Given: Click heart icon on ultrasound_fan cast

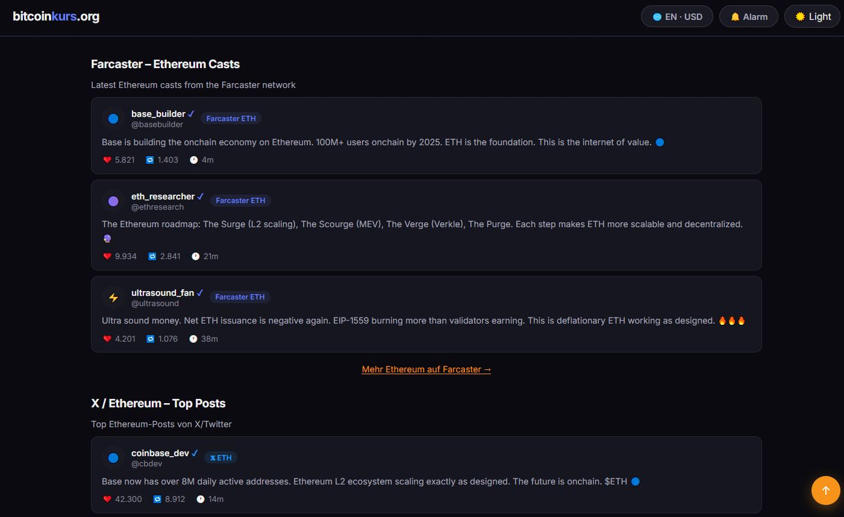Looking at the screenshot, I should 107,339.
